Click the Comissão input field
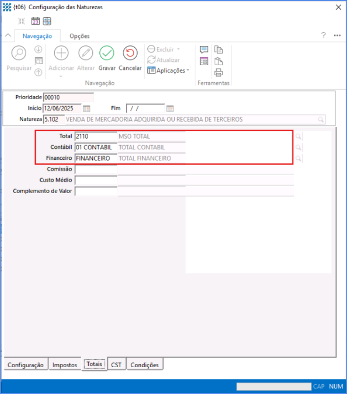 pyautogui.click(x=96, y=170)
